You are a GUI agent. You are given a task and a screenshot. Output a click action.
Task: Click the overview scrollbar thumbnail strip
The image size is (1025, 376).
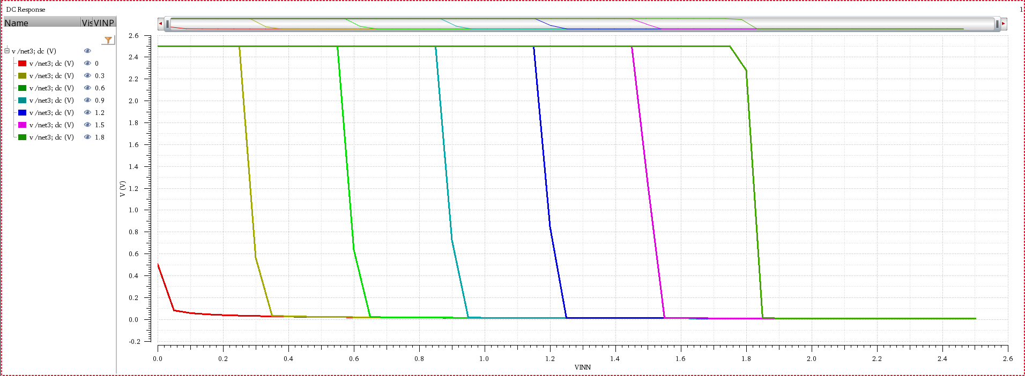pos(582,24)
